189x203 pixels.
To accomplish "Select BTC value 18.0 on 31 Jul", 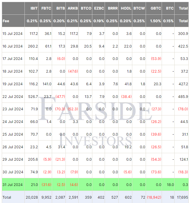I will pyautogui.click(x=170, y=185).
